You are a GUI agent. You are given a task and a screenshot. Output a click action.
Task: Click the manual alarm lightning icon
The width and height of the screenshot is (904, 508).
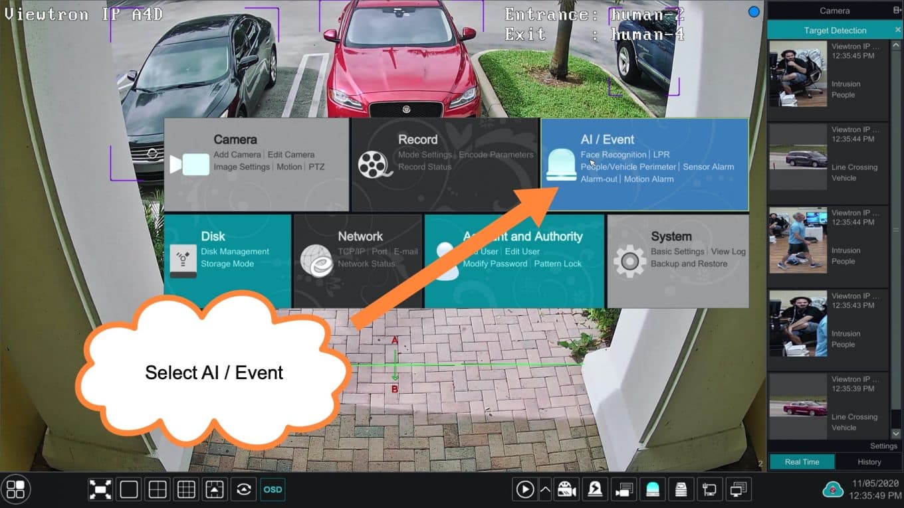point(594,489)
